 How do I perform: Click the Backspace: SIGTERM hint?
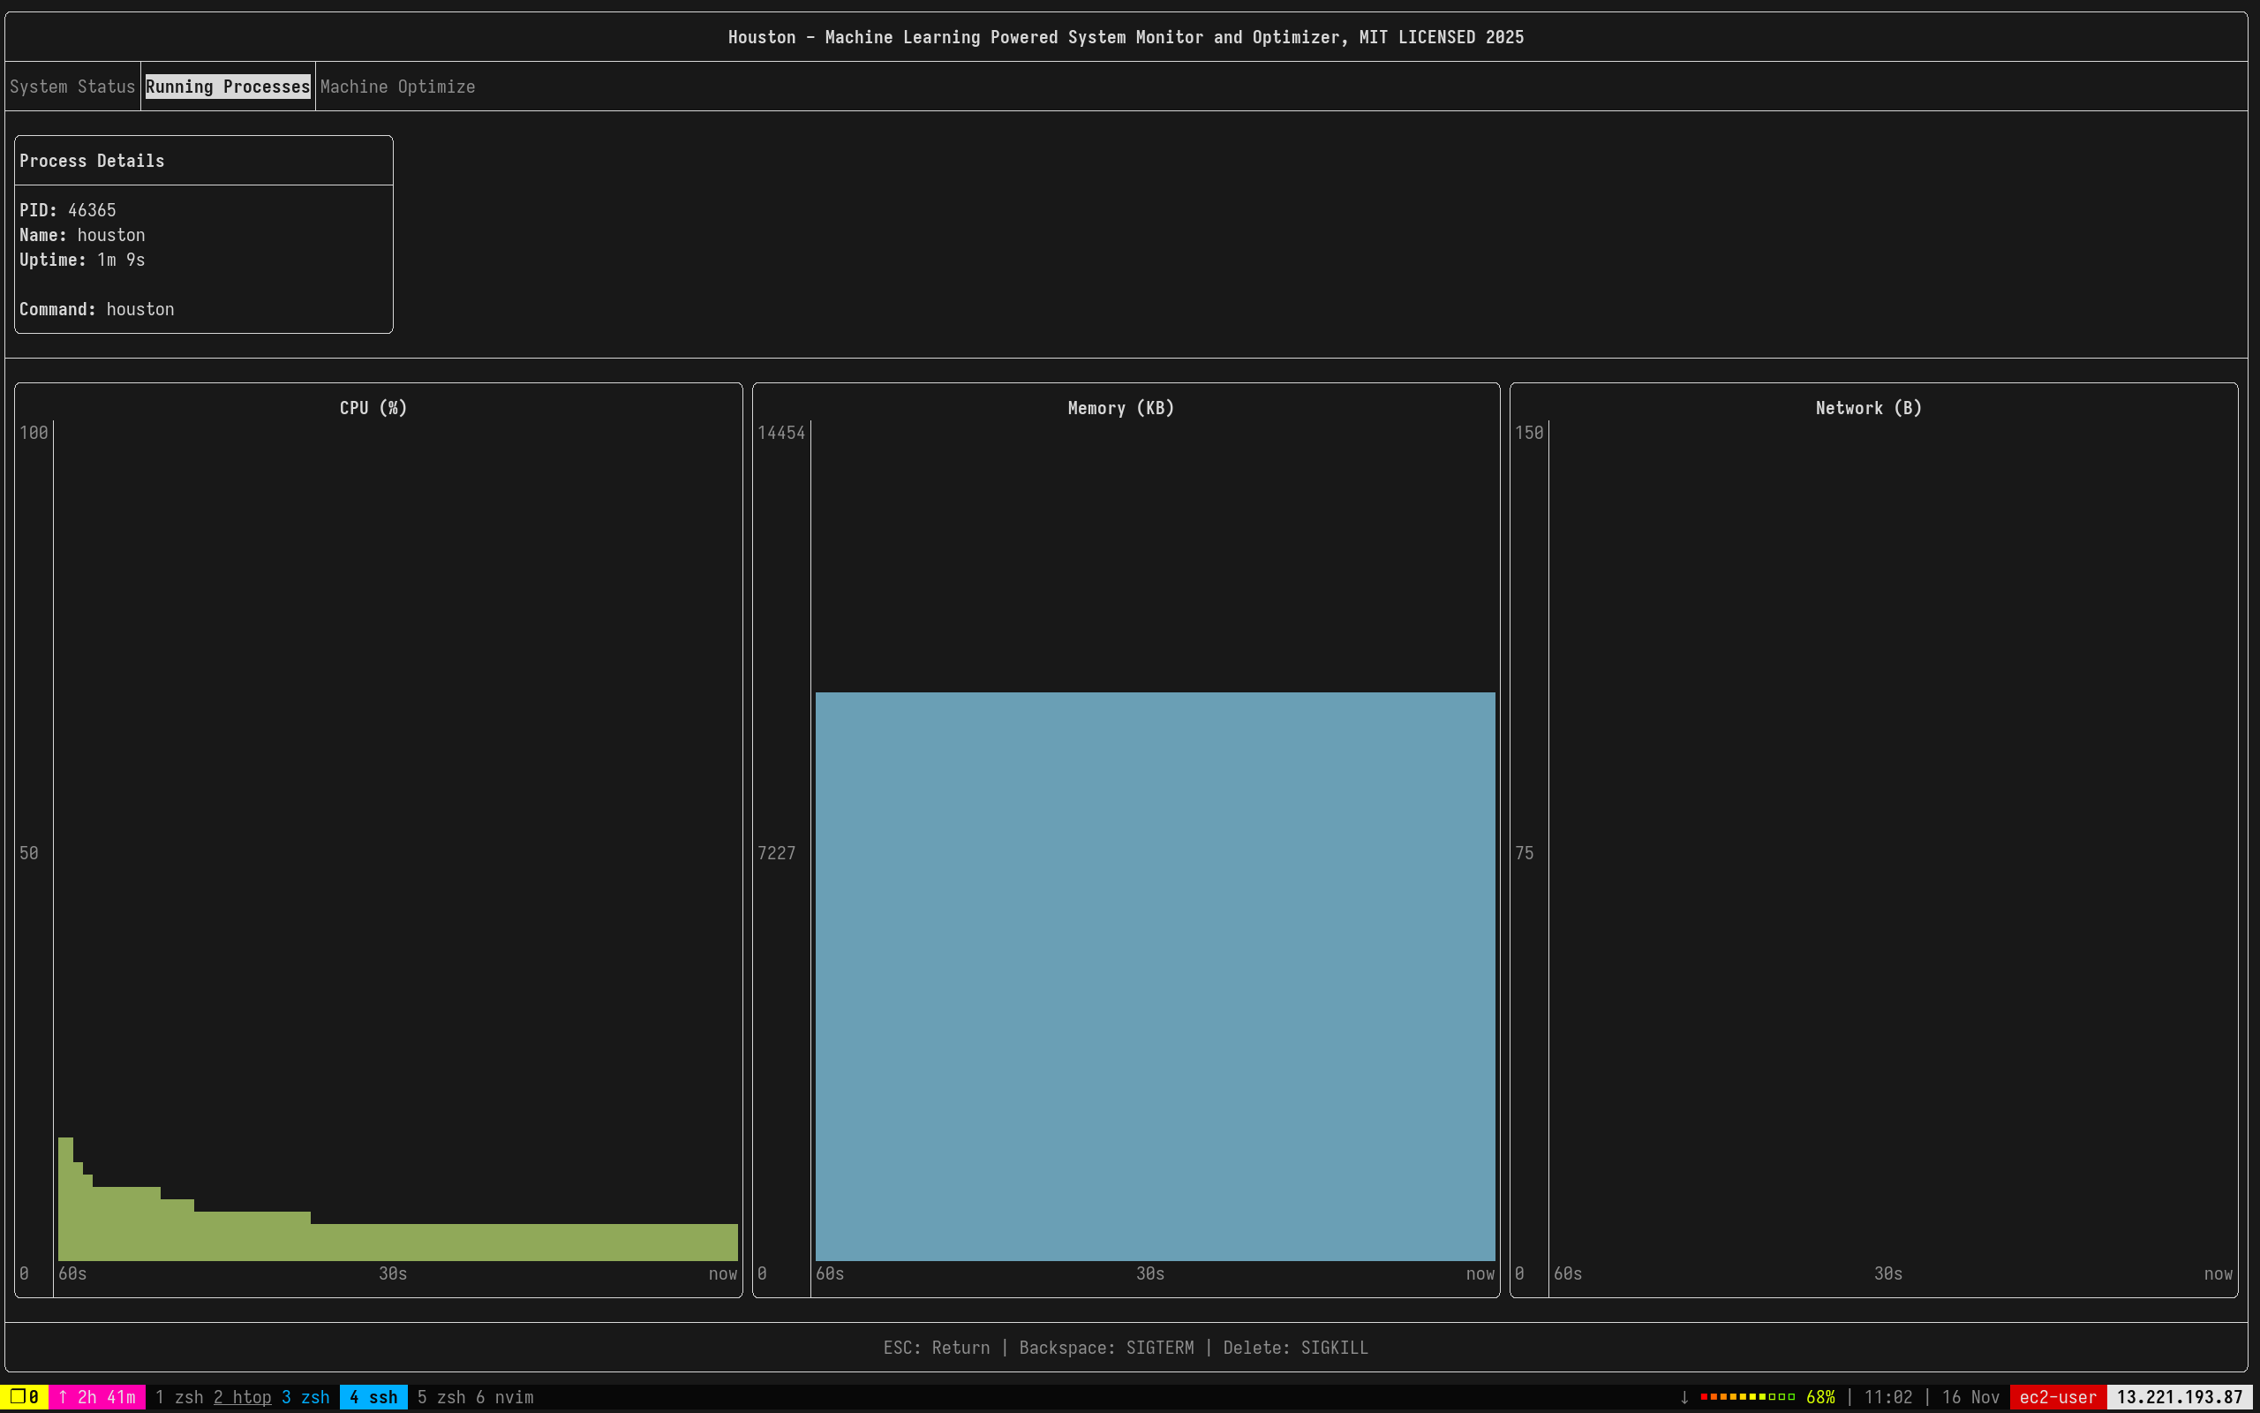point(1105,1348)
